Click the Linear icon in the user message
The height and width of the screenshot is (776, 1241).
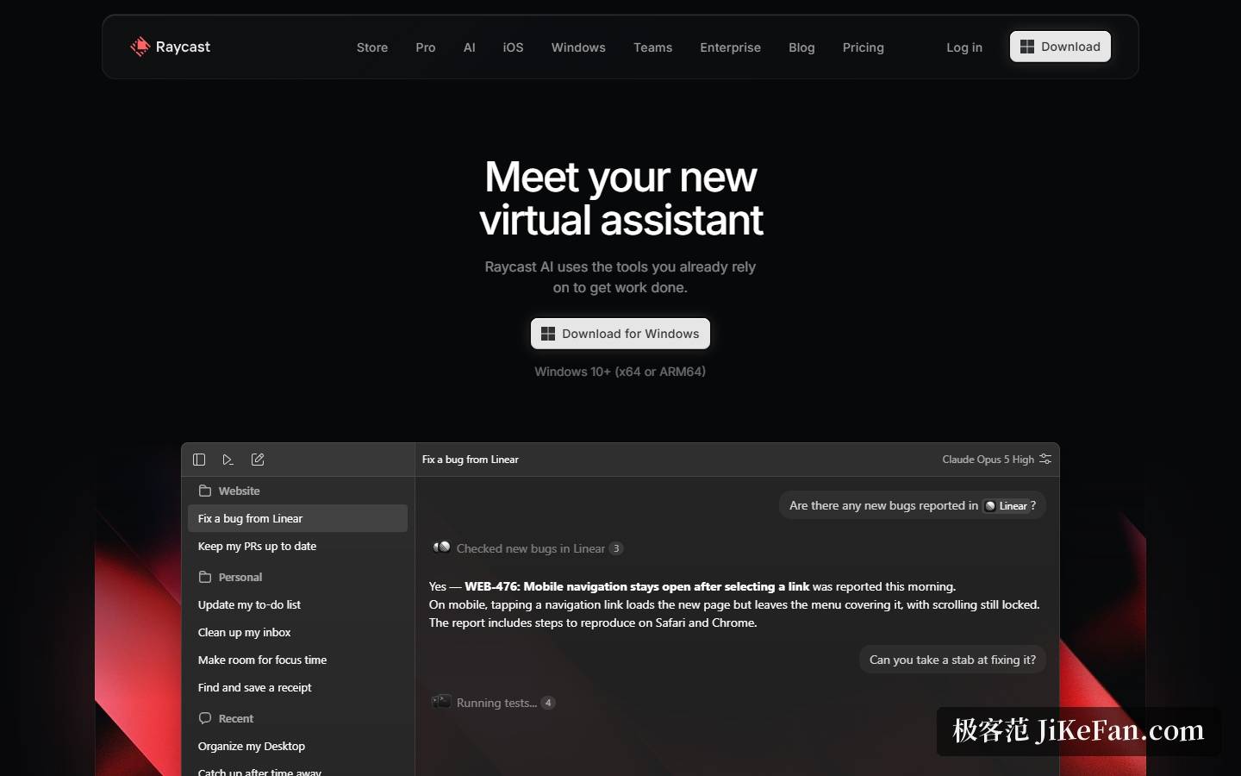tap(990, 506)
